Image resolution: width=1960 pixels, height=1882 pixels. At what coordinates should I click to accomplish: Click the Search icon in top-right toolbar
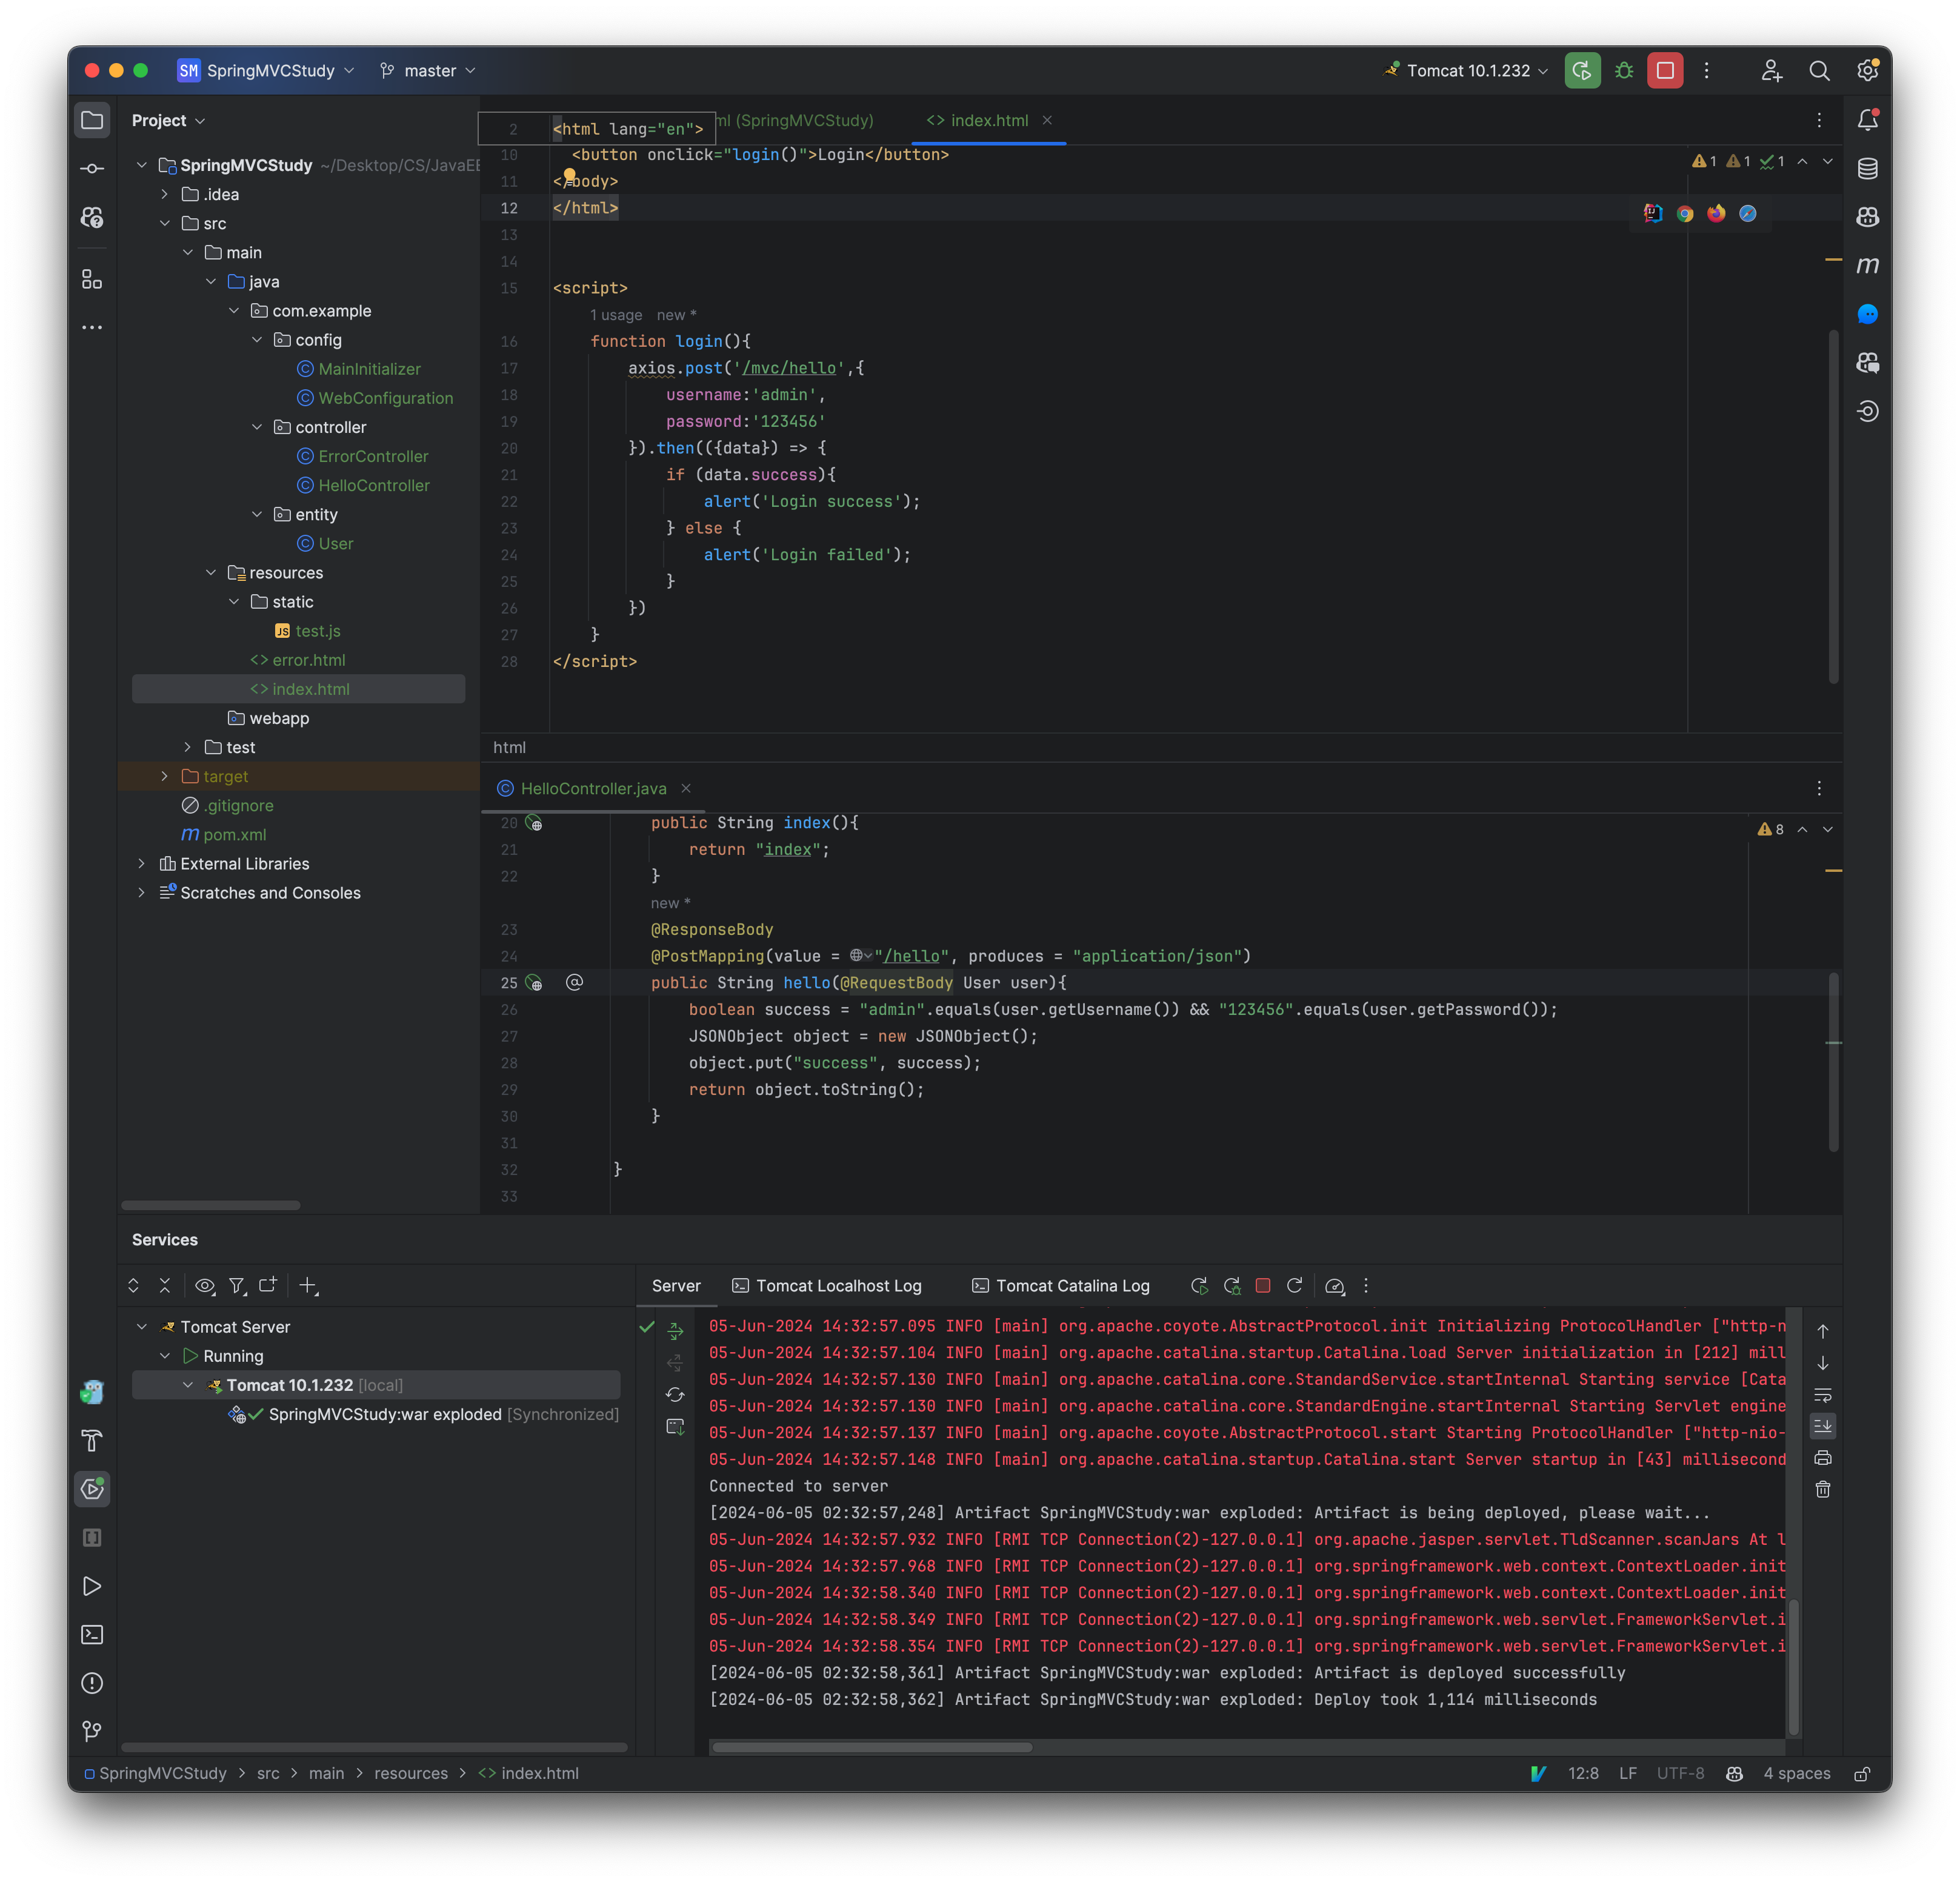[x=1816, y=70]
